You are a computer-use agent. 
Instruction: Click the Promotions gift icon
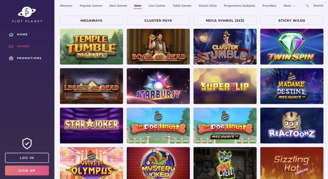tap(11, 58)
